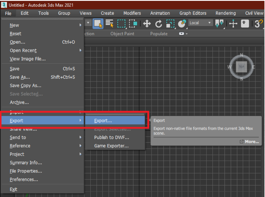Toggle Keyboard Shortcut Override icon
This screenshot has height=197, width=265.
[x=245, y=23]
